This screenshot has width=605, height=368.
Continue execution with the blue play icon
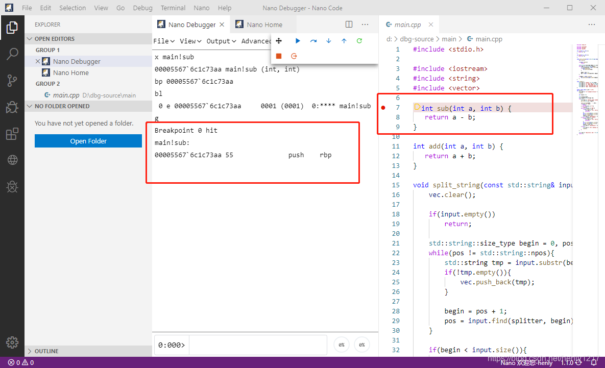pos(298,41)
